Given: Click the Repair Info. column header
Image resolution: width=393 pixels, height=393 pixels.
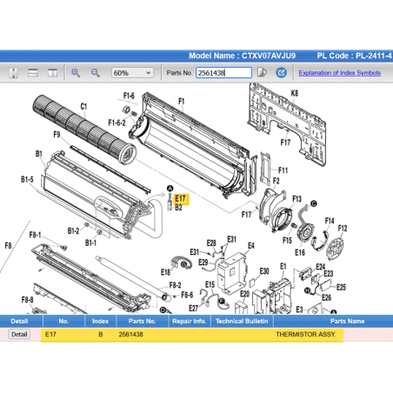Looking at the screenshot, I should tap(190, 321).
